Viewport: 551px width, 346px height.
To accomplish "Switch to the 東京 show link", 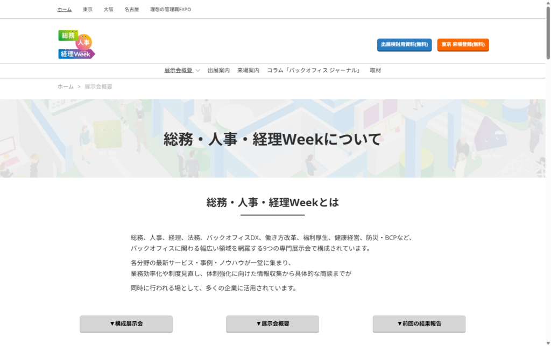I will point(88,10).
